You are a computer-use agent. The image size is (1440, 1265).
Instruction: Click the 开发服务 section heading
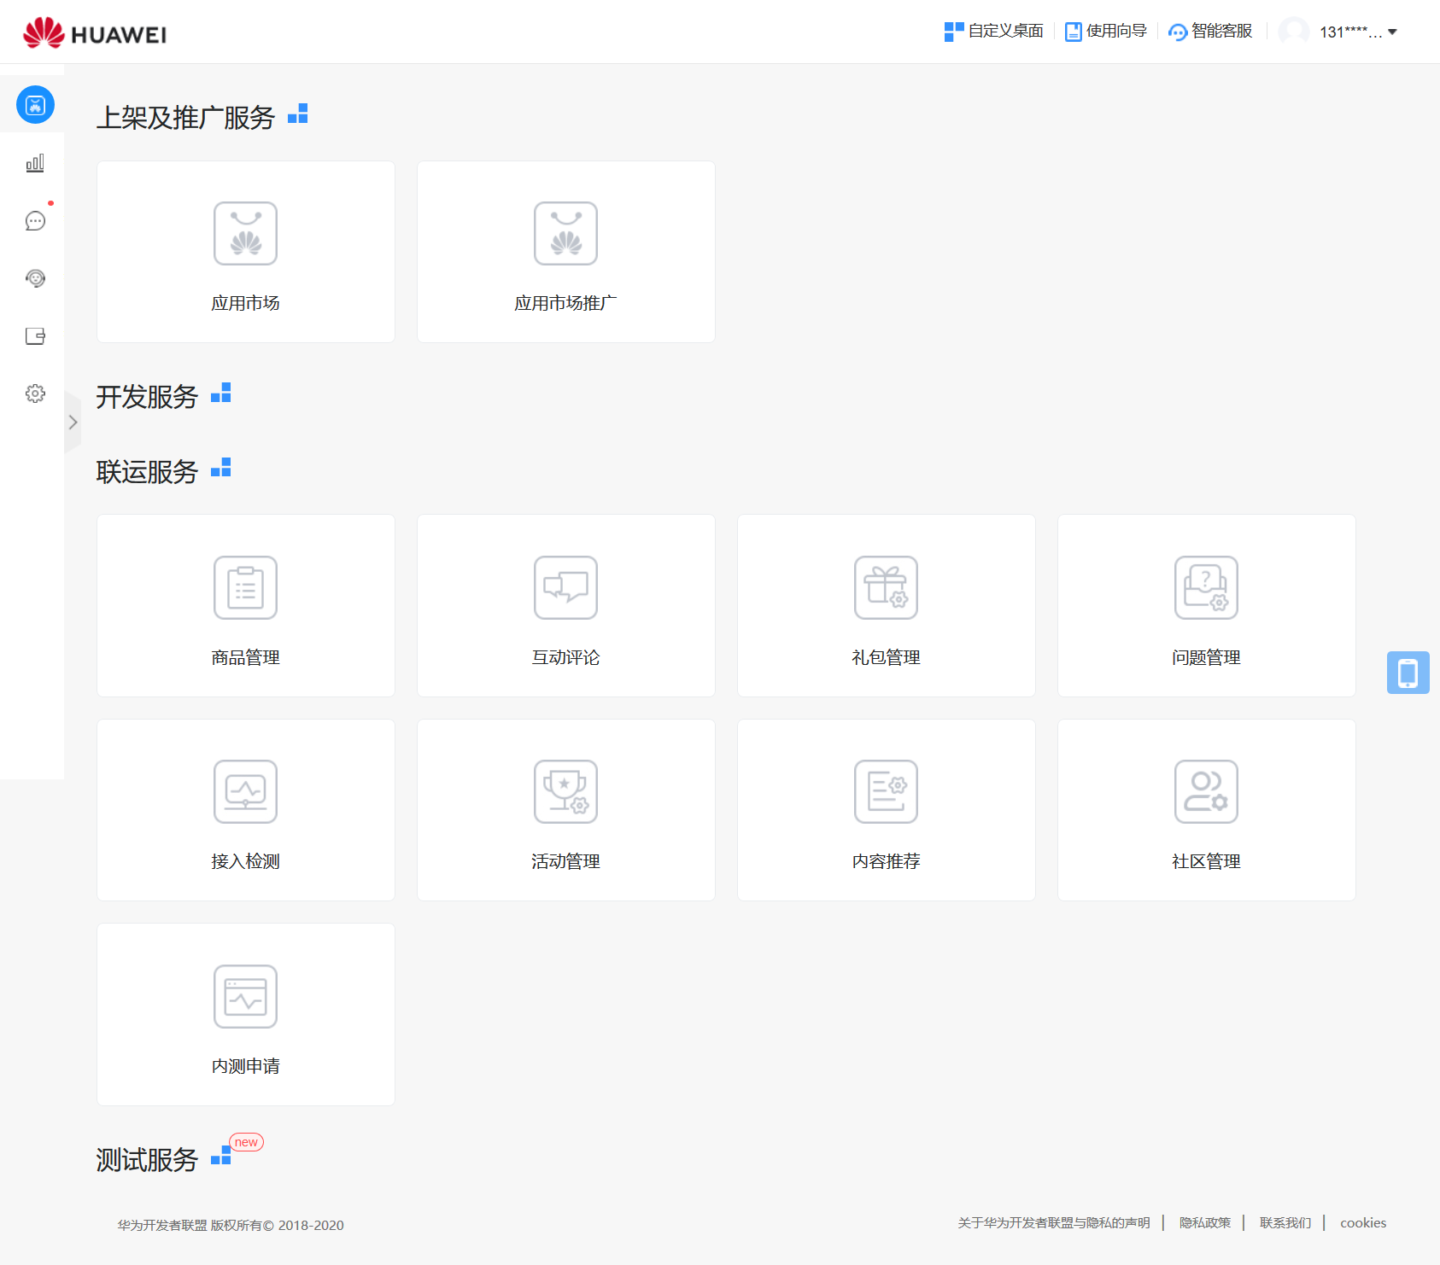tap(147, 397)
